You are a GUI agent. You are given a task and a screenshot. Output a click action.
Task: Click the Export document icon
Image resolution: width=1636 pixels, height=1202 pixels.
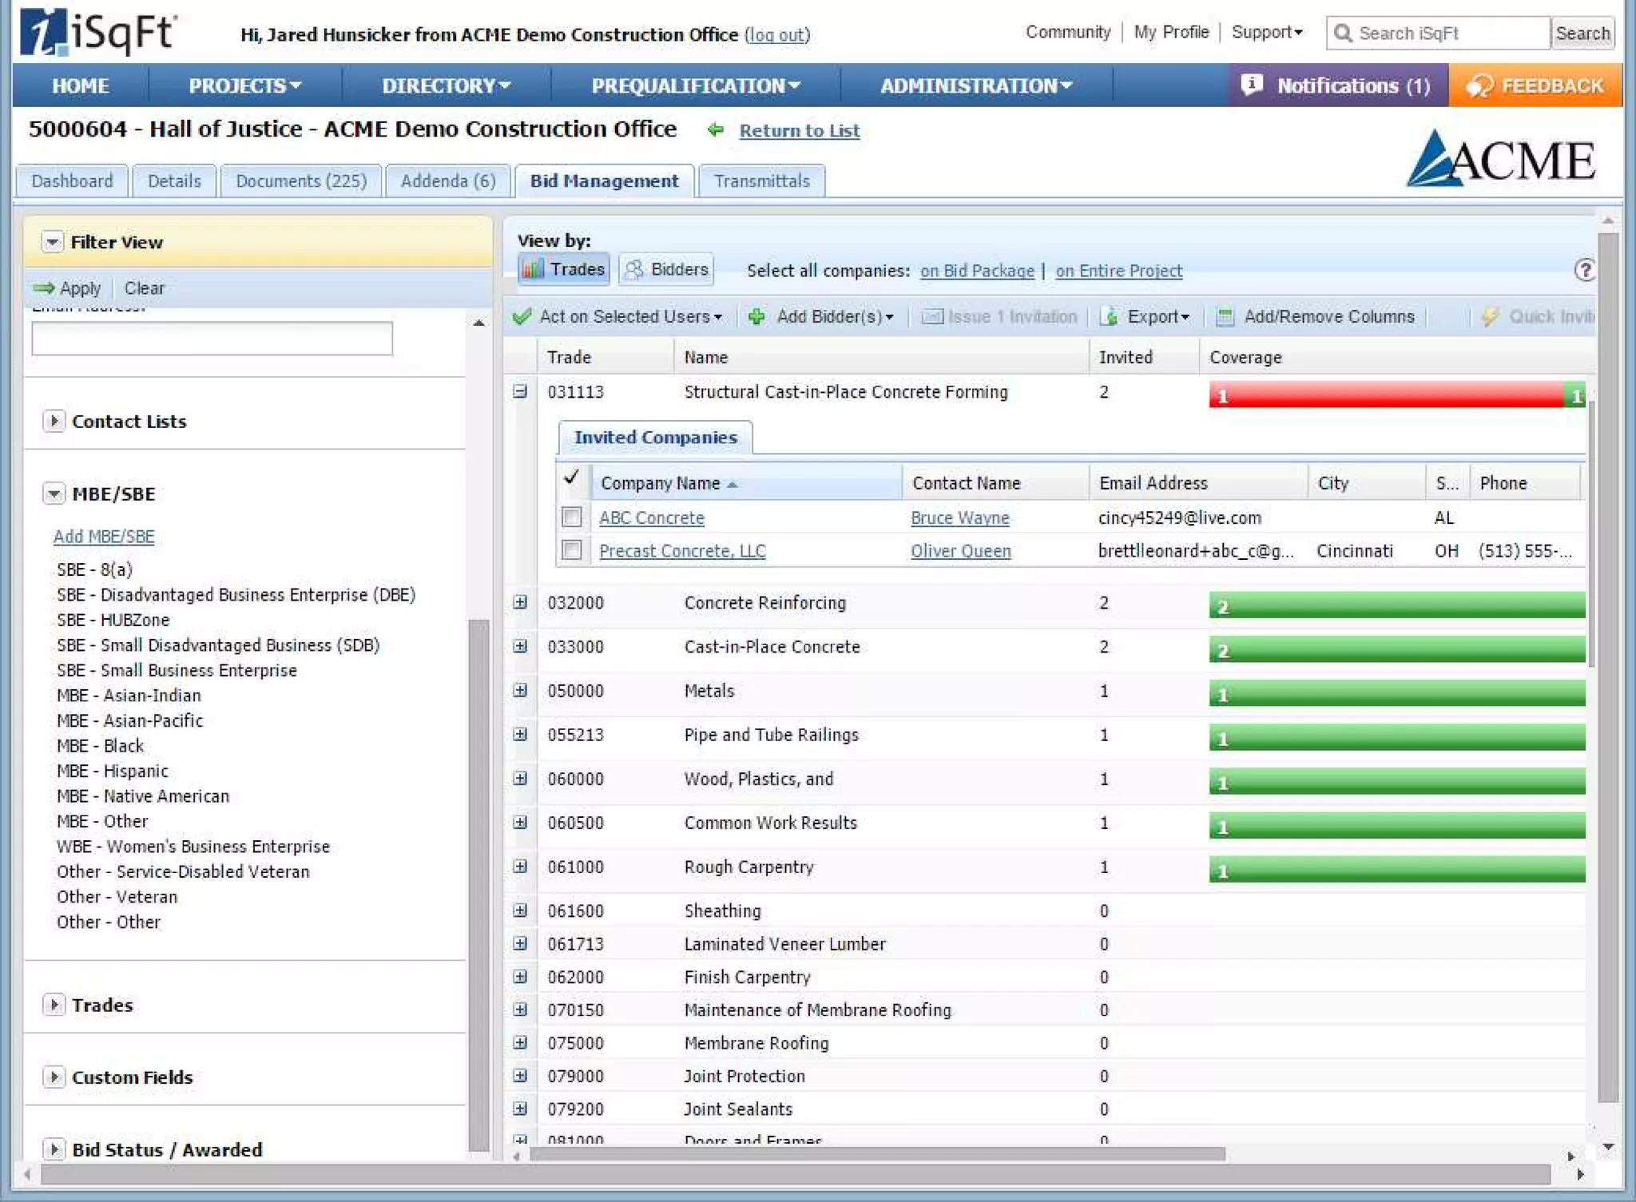click(1109, 316)
